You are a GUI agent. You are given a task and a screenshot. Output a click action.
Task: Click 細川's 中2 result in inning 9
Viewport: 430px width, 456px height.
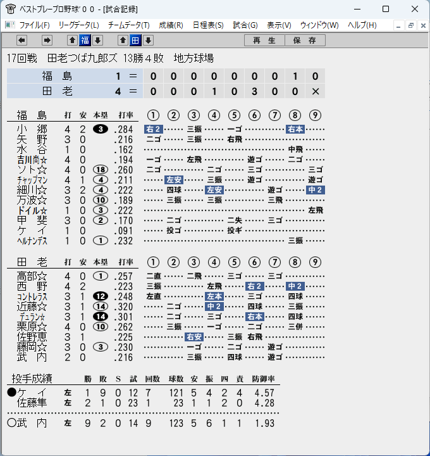(316, 190)
